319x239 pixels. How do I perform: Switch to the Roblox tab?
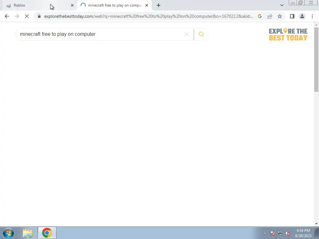coord(39,5)
